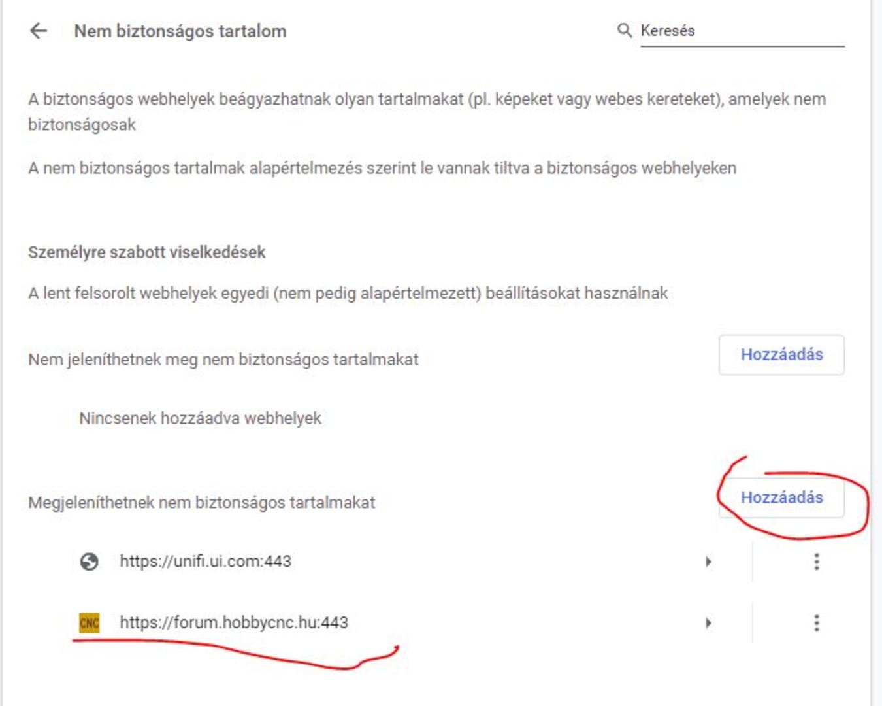Image resolution: width=882 pixels, height=706 pixels.
Task: Click the A lent felsorolt webhelyek description
Action: pos(348,293)
